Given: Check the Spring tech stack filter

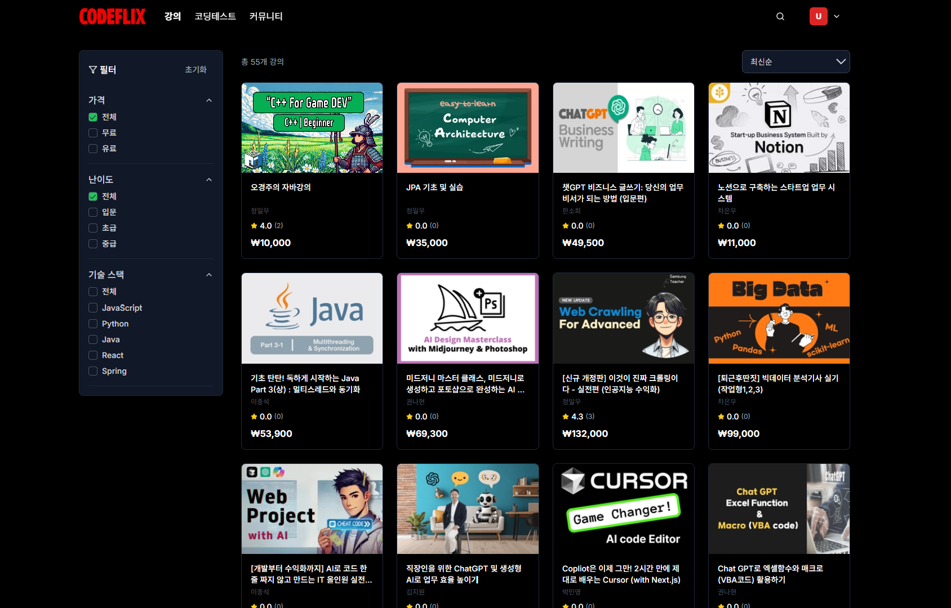Looking at the screenshot, I should [x=93, y=371].
